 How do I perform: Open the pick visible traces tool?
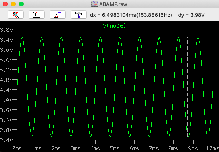(x=58, y=14)
